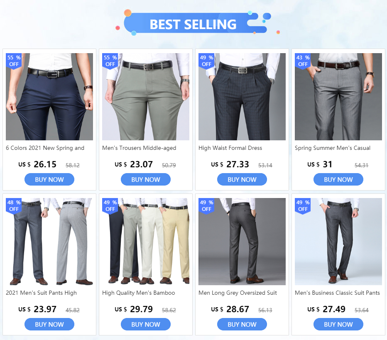This screenshot has height=340, width=387.
Task: Click BUY NOW under High Waist Formal Dress
Action: (242, 179)
